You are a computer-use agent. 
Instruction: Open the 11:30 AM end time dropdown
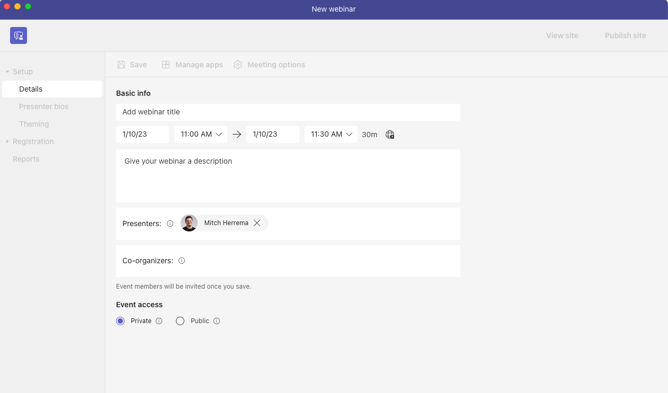(x=331, y=135)
